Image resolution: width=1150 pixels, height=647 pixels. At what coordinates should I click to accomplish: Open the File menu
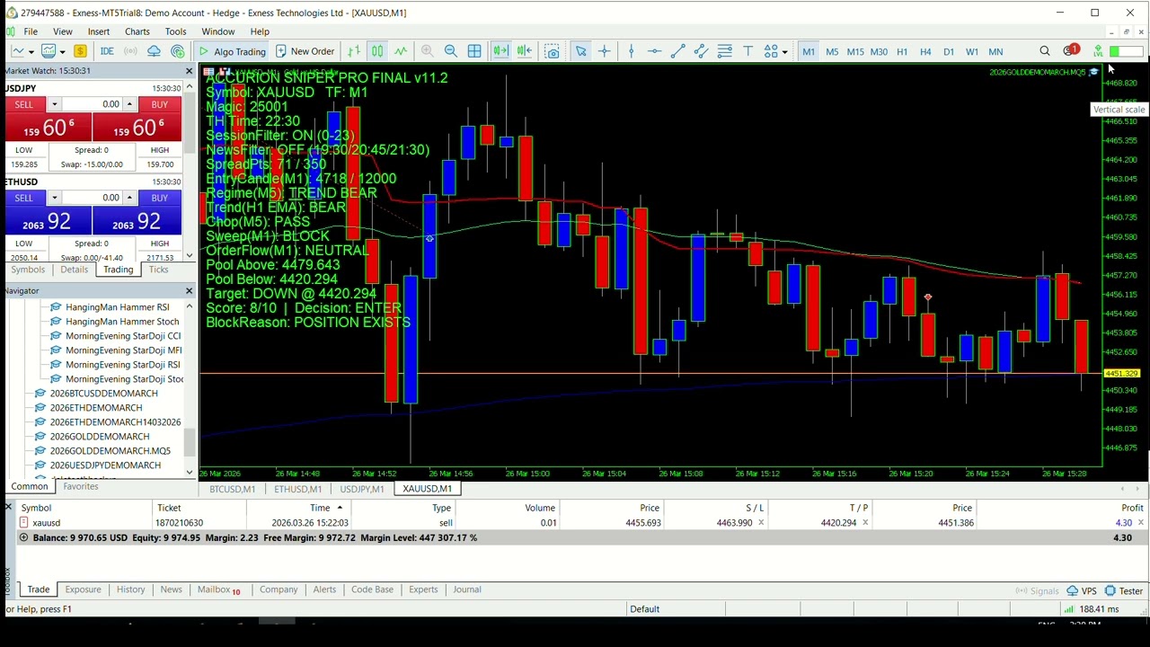coord(31,31)
